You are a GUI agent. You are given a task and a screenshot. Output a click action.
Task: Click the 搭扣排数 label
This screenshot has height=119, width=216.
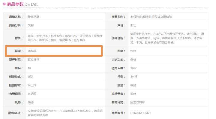tap(16, 85)
